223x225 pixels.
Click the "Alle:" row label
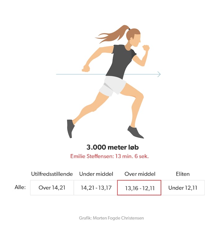click(x=20, y=187)
